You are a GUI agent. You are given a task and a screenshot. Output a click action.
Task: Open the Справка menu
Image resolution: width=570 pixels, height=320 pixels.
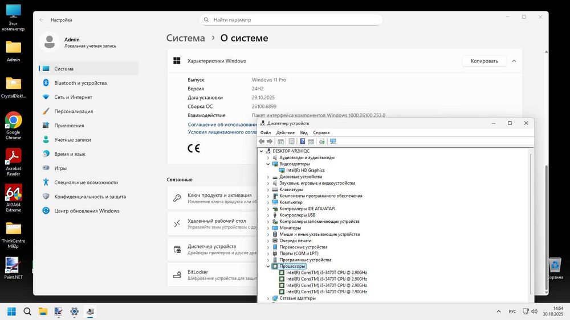tap(321, 132)
